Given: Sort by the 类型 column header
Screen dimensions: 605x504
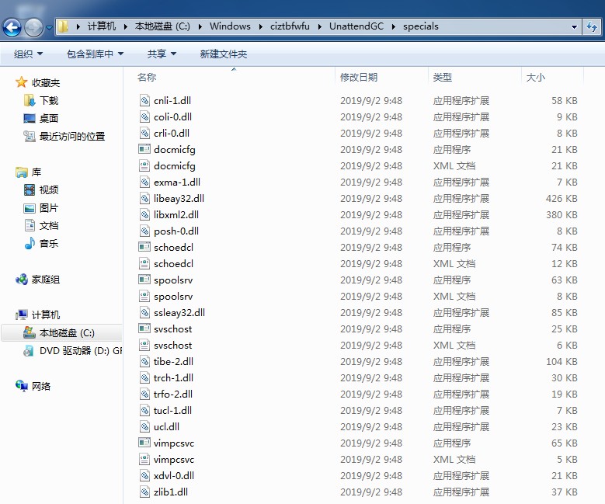Looking at the screenshot, I should point(442,77).
